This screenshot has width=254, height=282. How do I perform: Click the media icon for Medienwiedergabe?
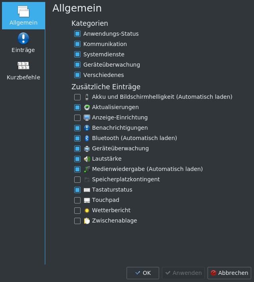click(87, 169)
